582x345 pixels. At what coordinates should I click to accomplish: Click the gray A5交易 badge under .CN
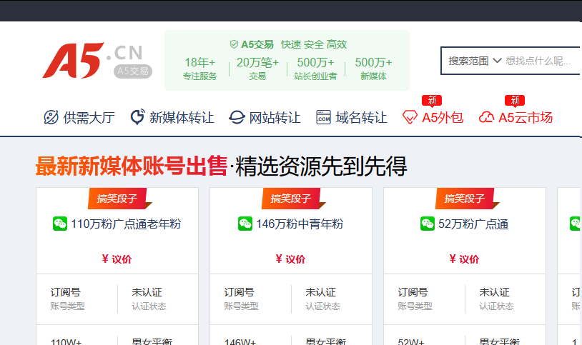coord(133,71)
